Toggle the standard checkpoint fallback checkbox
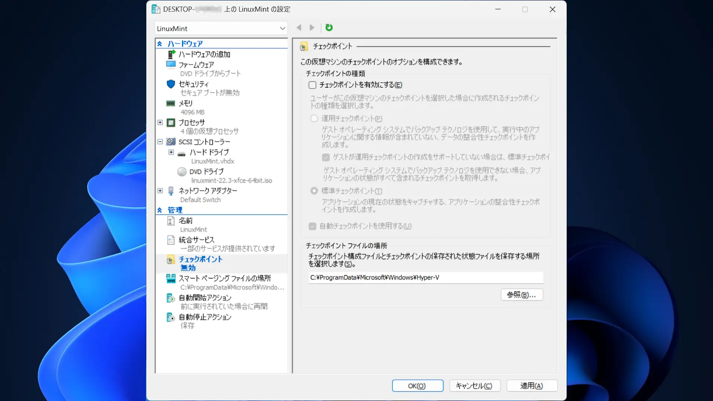This screenshot has width=713, height=401. tap(326, 157)
